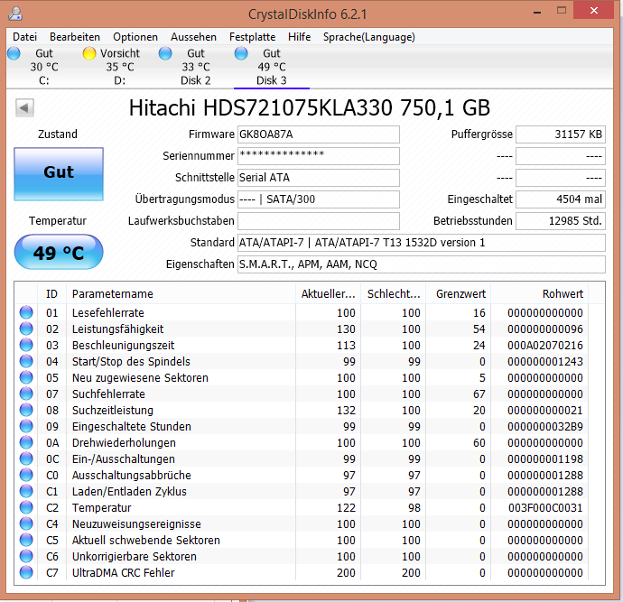Click status orb for Temperatur C2 row

point(26,507)
